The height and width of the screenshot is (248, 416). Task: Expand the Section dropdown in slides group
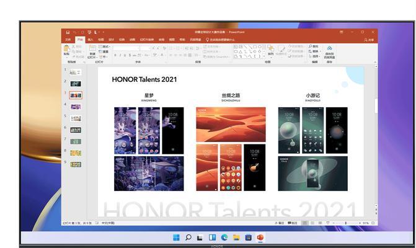[x=104, y=57]
